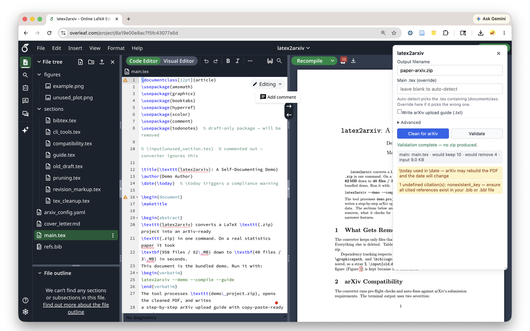Open the File menu

(41, 48)
